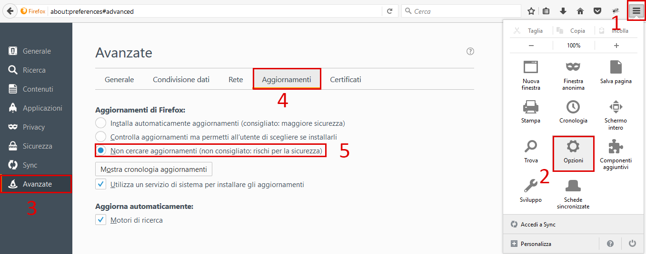
Task: Open Schede sincronizzate icon
Action: pyautogui.click(x=573, y=193)
